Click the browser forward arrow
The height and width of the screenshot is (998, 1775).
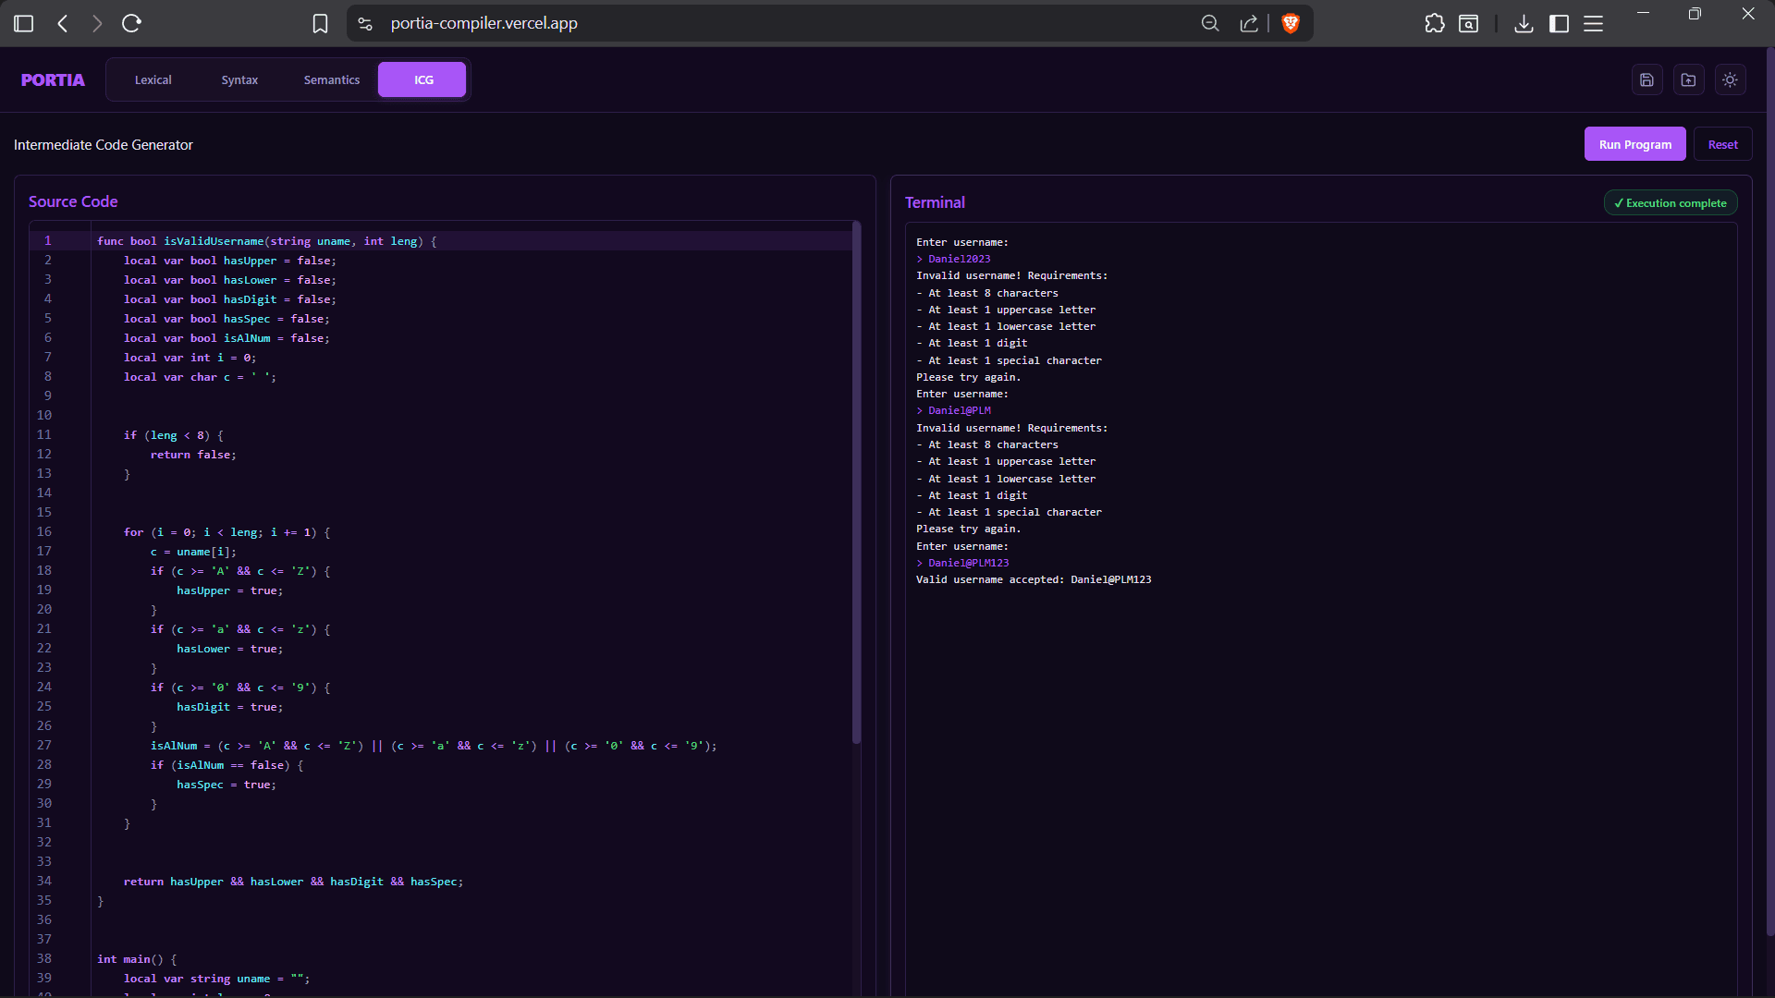(x=97, y=24)
